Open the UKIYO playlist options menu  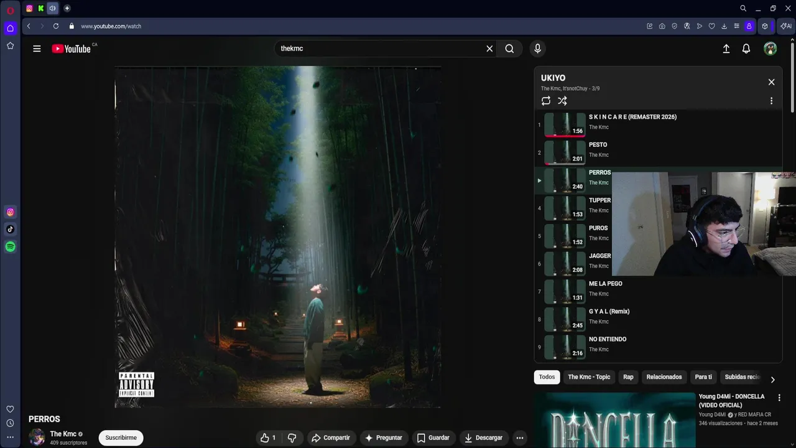click(771, 101)
